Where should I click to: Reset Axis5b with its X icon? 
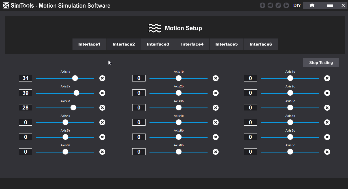(x=216, y=137)
